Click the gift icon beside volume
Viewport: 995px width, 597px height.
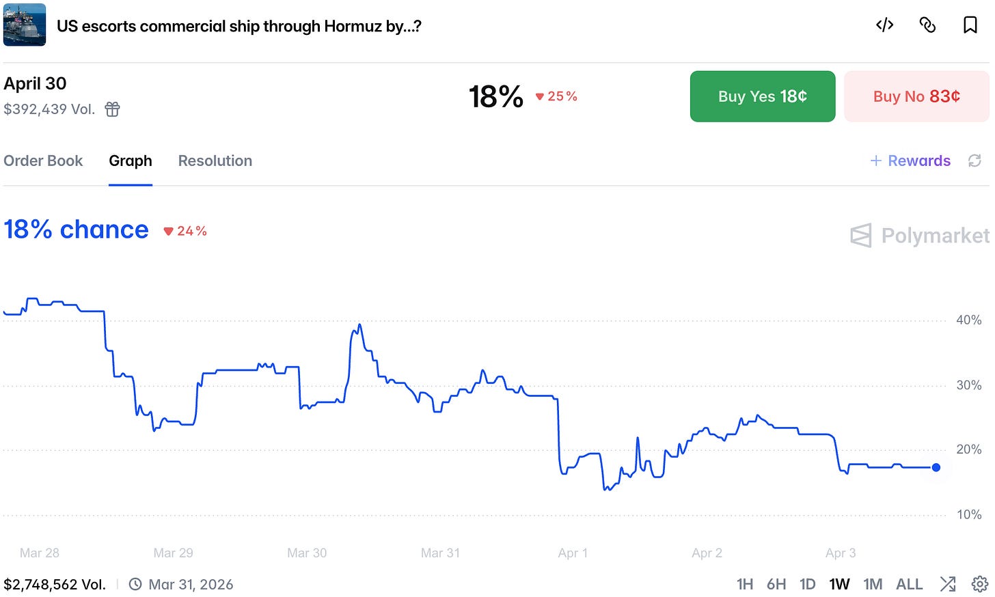pyautogui.click(x=113, y=109)
